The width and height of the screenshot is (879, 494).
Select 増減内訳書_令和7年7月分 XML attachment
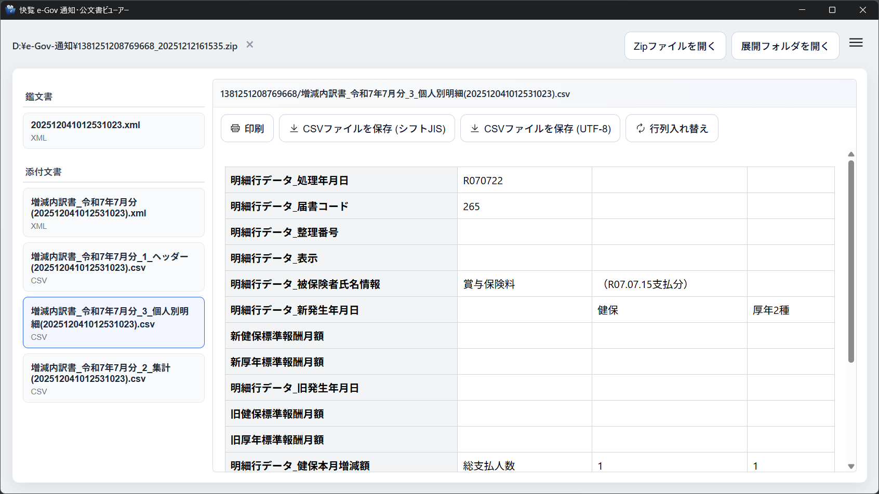tap(113, 213)
